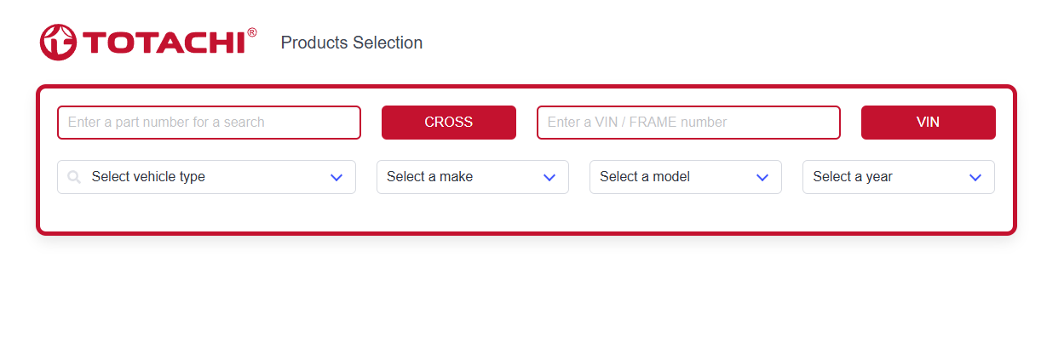Click the 'Select a year' placeholder text
The height and width of the screenshot is (337, 1064).
coord(853,177)
